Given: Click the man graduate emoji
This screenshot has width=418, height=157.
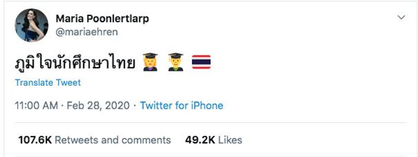Looking at the screenshot, I should point(176,62).
